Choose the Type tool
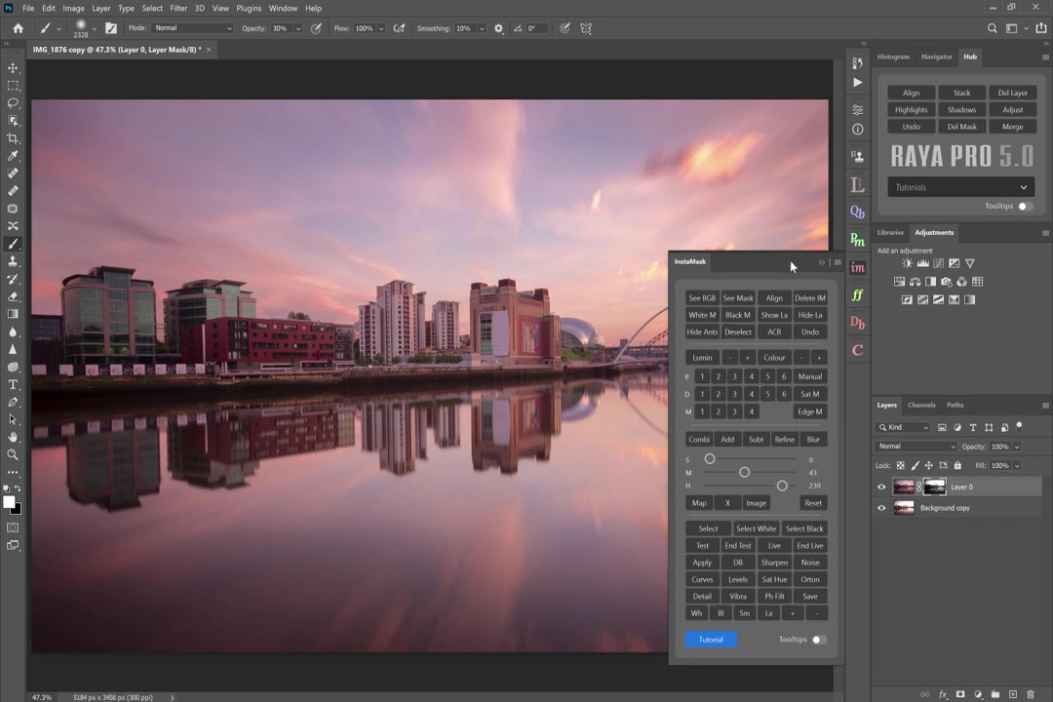The image size is (1053, 702). [x=13, y=384]
